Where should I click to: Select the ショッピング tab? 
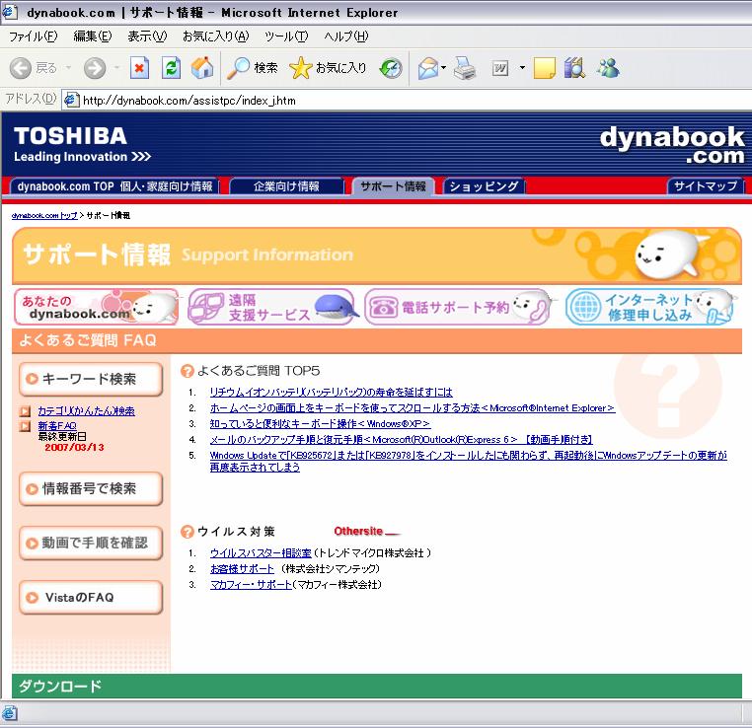(484, 186)
